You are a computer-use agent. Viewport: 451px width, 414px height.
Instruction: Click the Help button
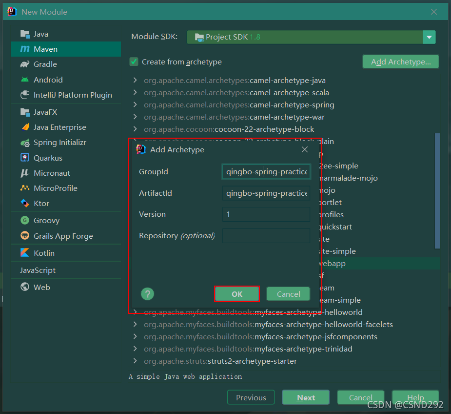[415, 397]
